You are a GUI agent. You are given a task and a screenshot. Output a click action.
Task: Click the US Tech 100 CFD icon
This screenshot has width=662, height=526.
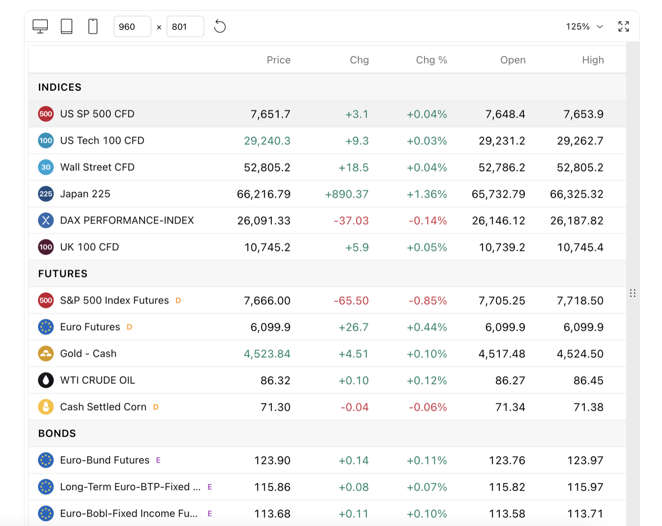click(x=46, y=140)
